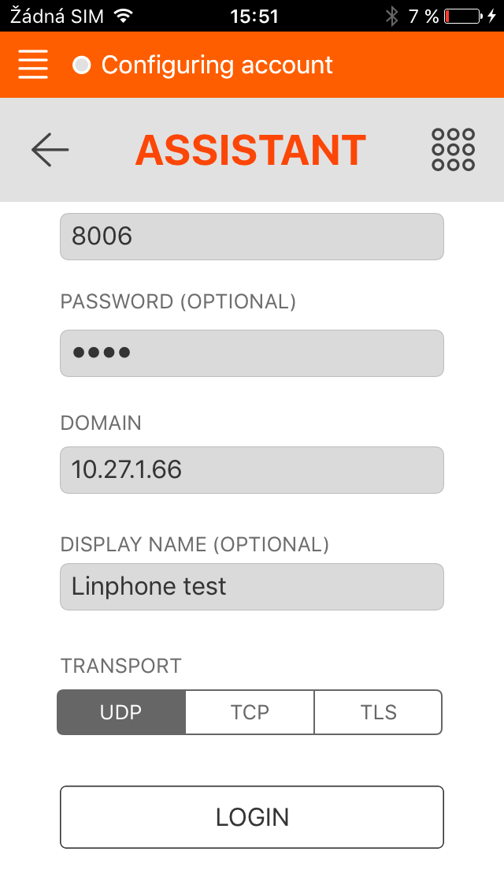
Task: Open the dialpad grid icon
Action: 453,150
